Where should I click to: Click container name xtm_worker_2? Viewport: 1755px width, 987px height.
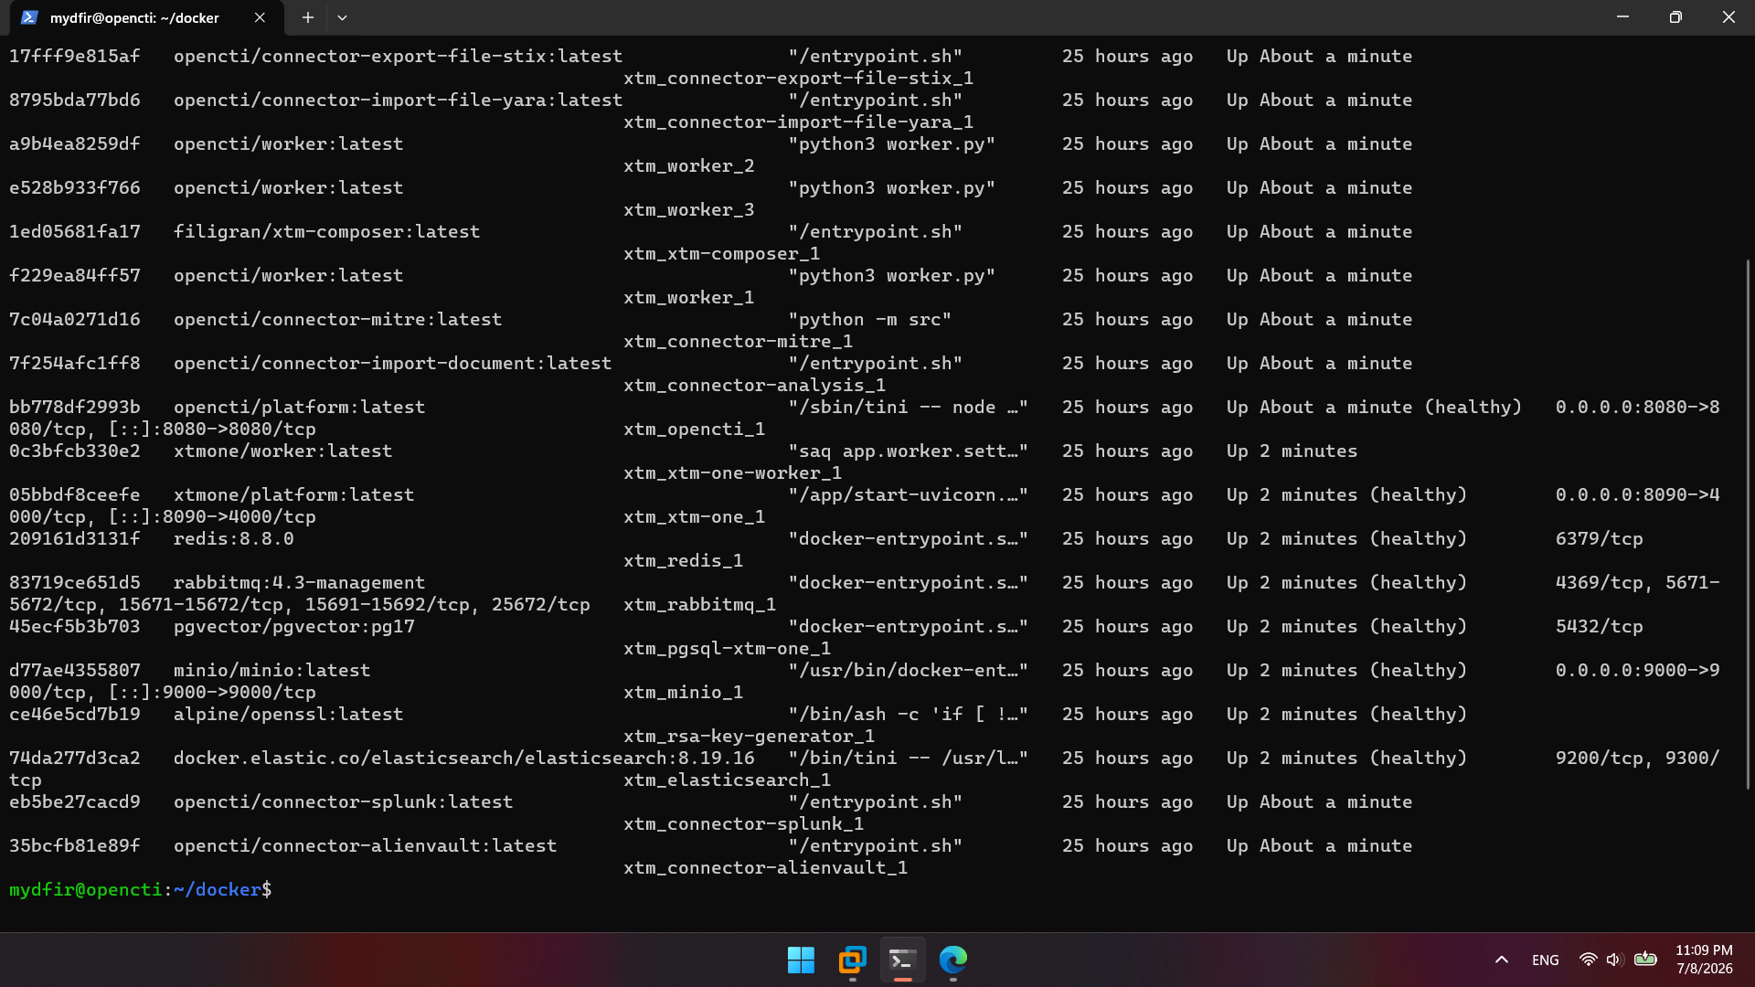point(689,165)
